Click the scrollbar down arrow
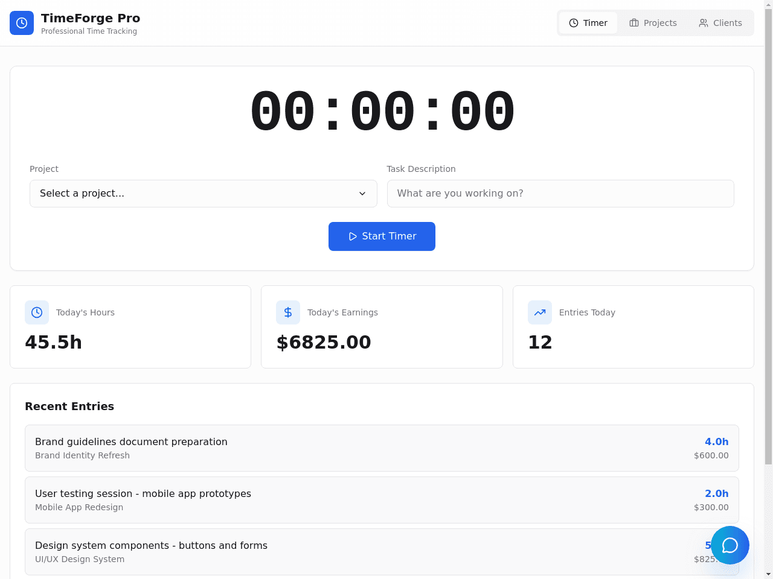773x579 pixels. (x=768, y=574)
